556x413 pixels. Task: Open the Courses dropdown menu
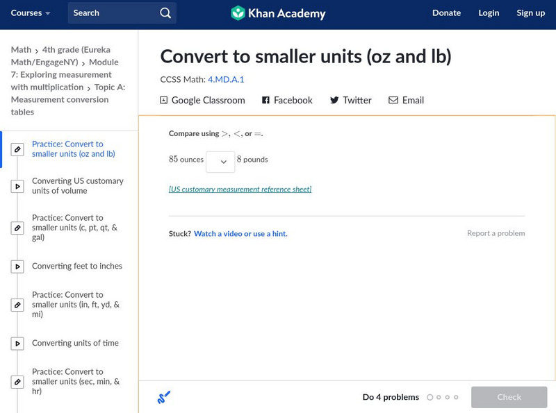coord(31,13)
